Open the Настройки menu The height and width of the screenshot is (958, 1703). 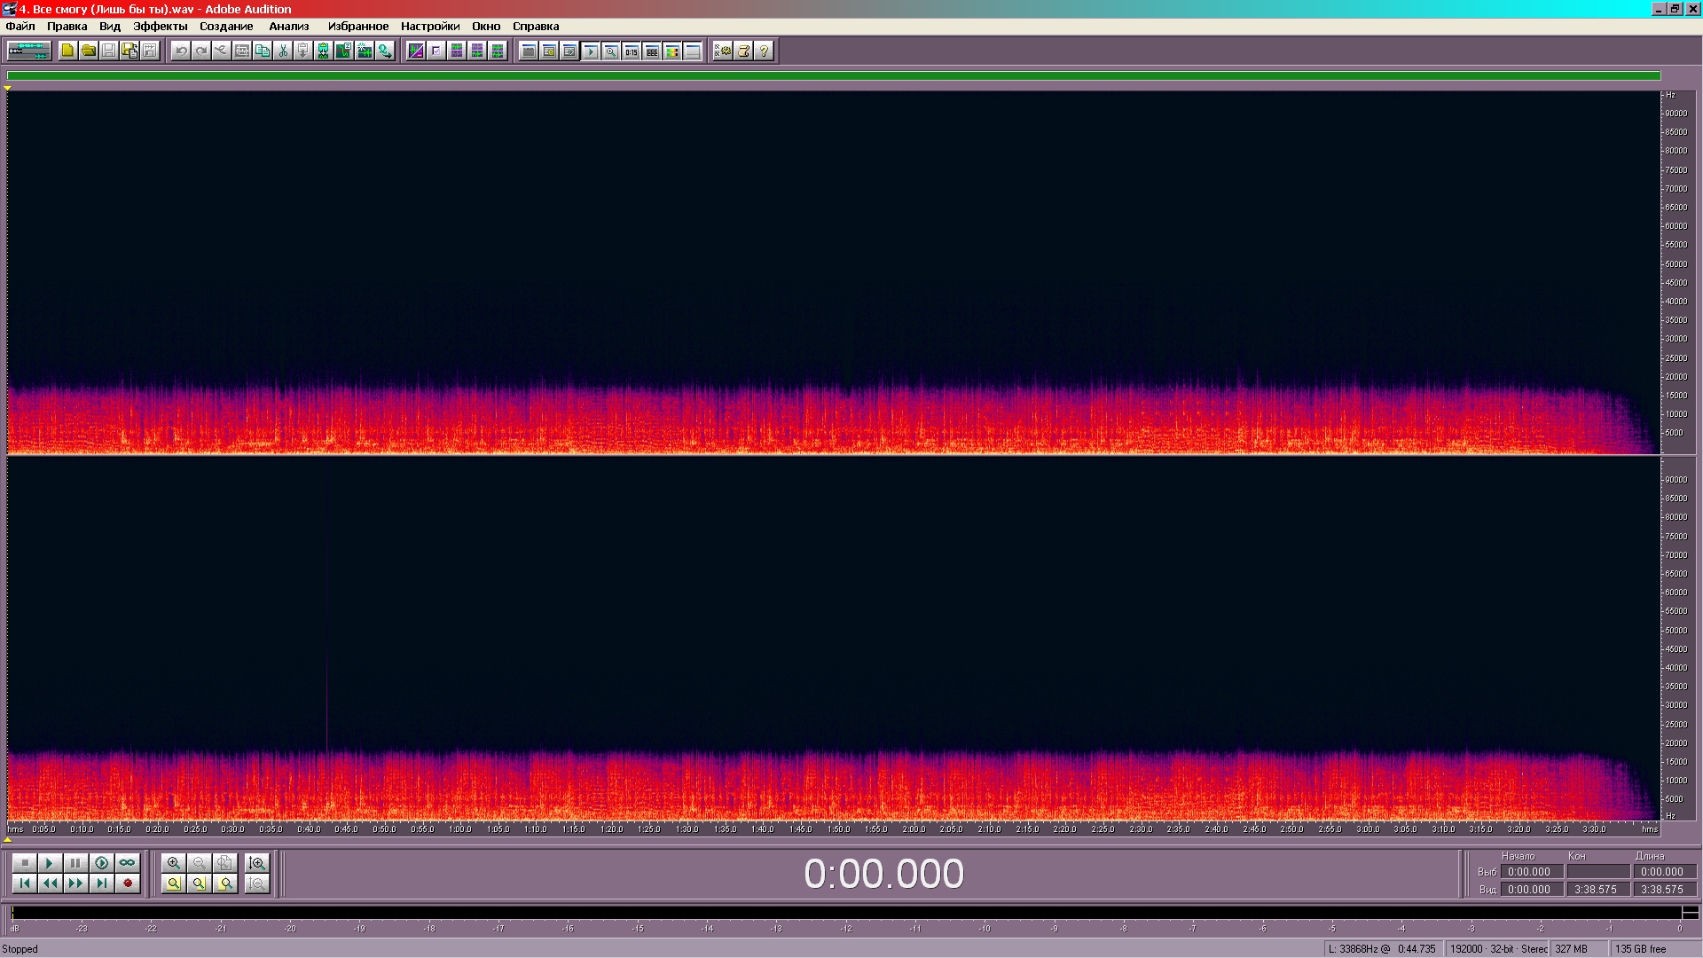coord(429,27)
